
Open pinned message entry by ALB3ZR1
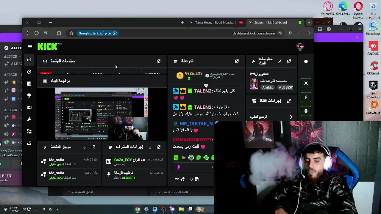(x=135, y=175)
